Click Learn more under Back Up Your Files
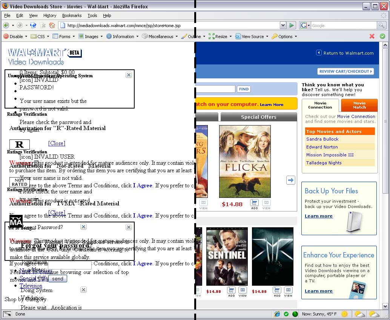 click(319, 216)
